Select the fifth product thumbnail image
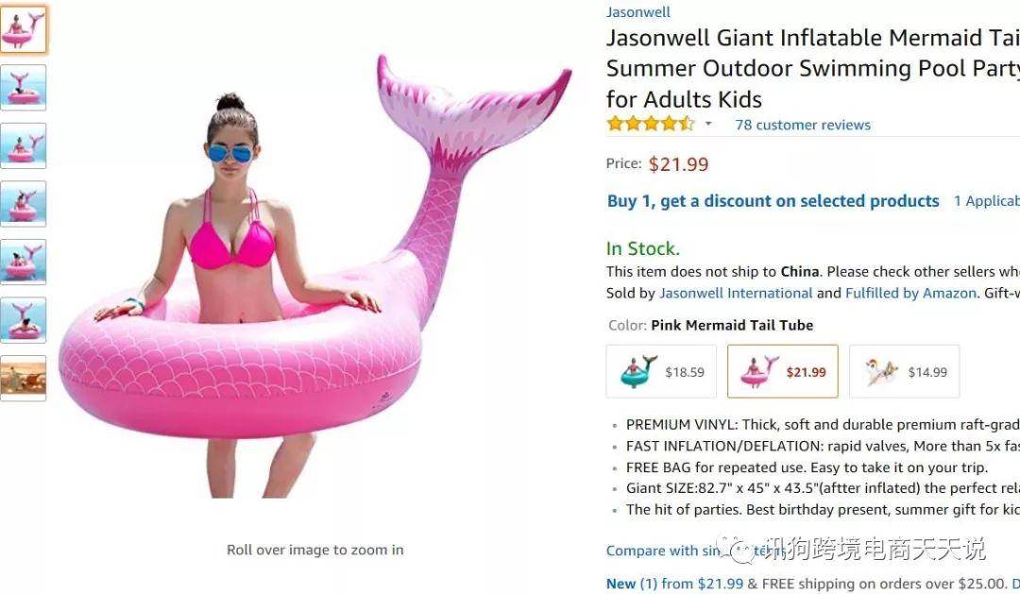Screen dimensions: 1020x594 [24, 262]
